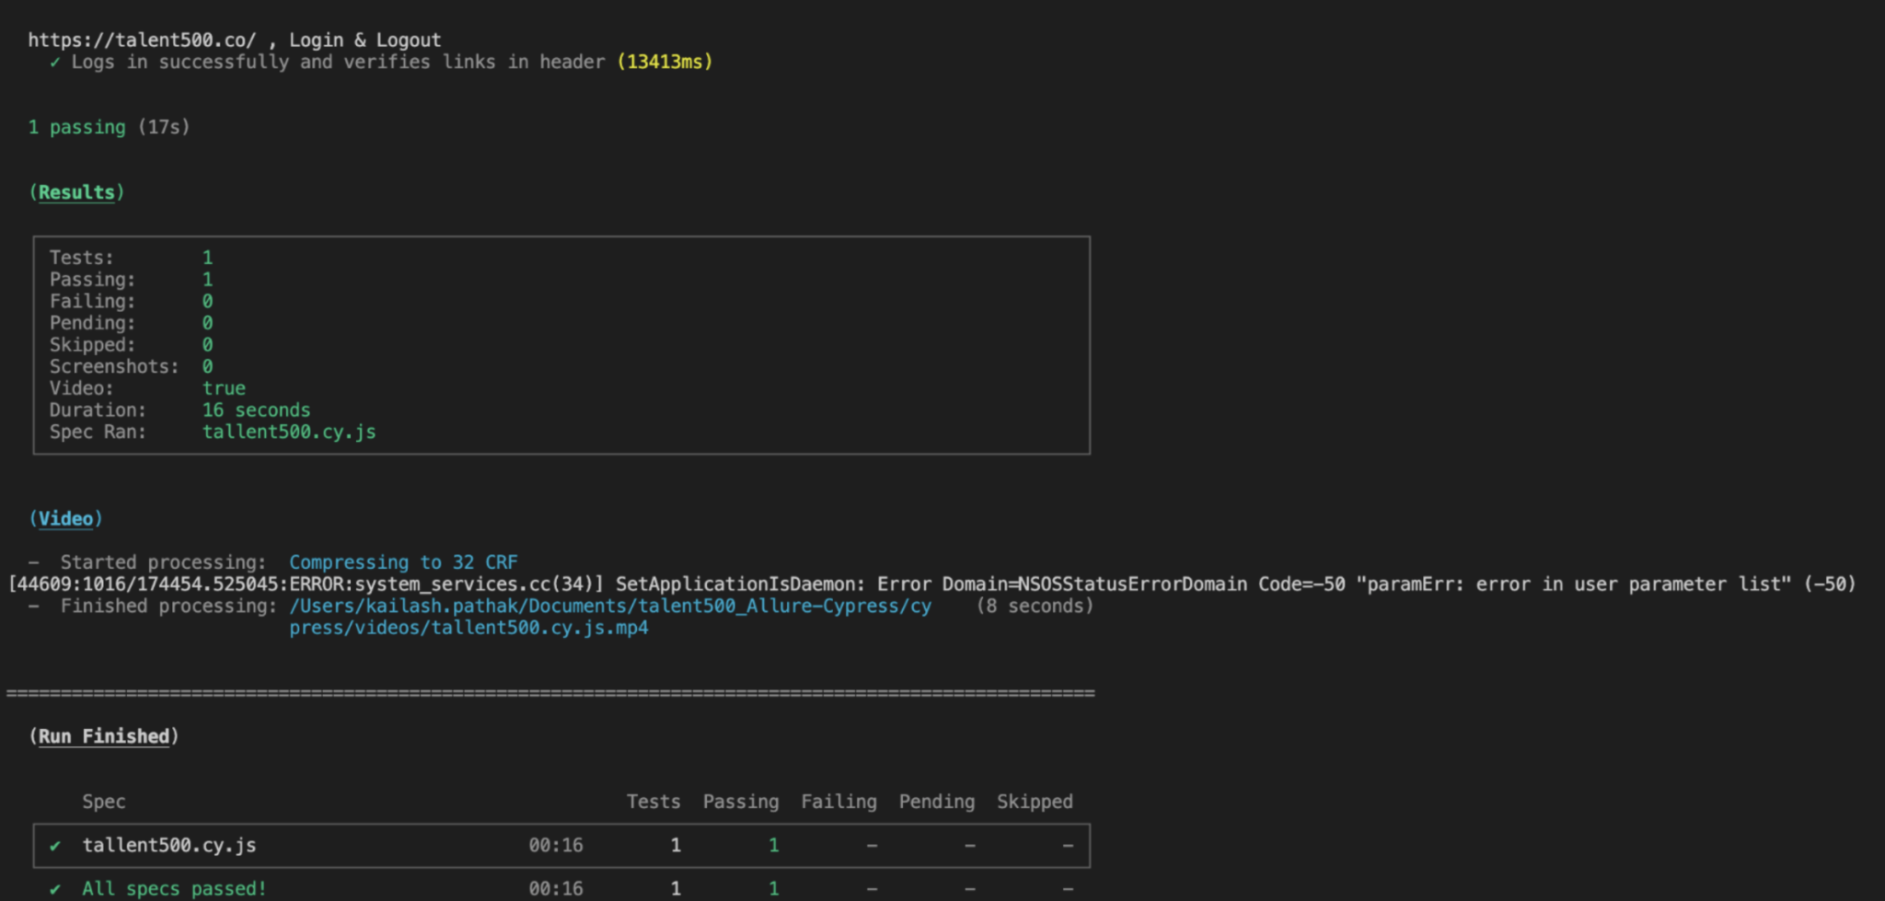
Task: Open the tallent500.cy.js.mp4 video file path
Action: [x=468, y=627]
